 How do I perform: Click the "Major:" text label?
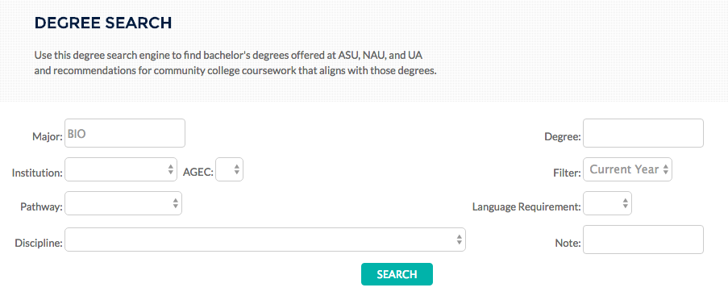pos(48,137)
